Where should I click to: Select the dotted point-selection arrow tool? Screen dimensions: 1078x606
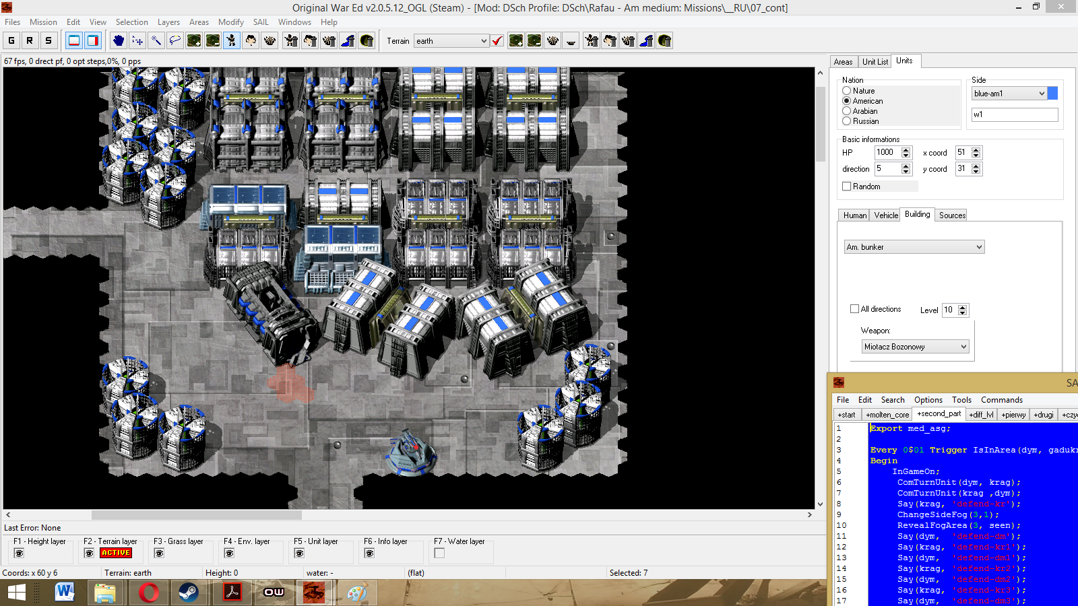pyautogui.click(x=137, y=40)
